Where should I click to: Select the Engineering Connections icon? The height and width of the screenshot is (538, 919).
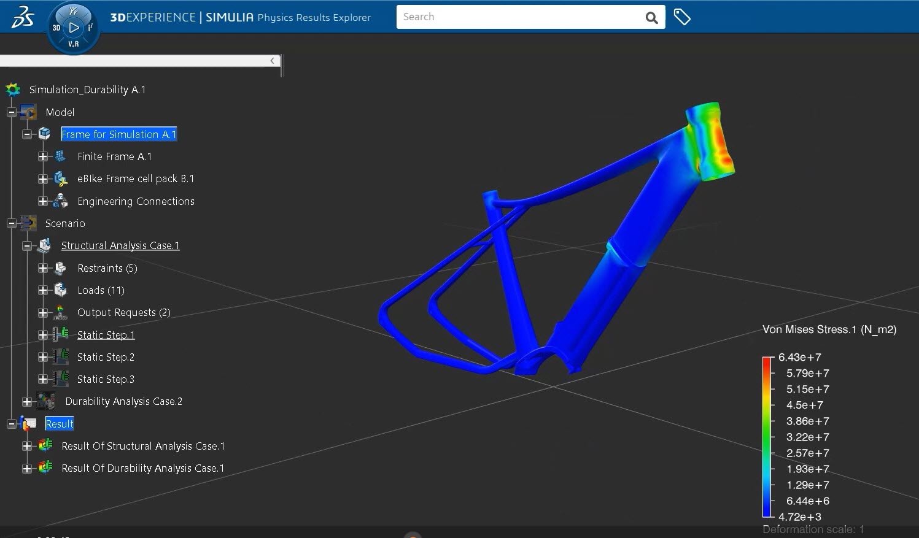60,201
